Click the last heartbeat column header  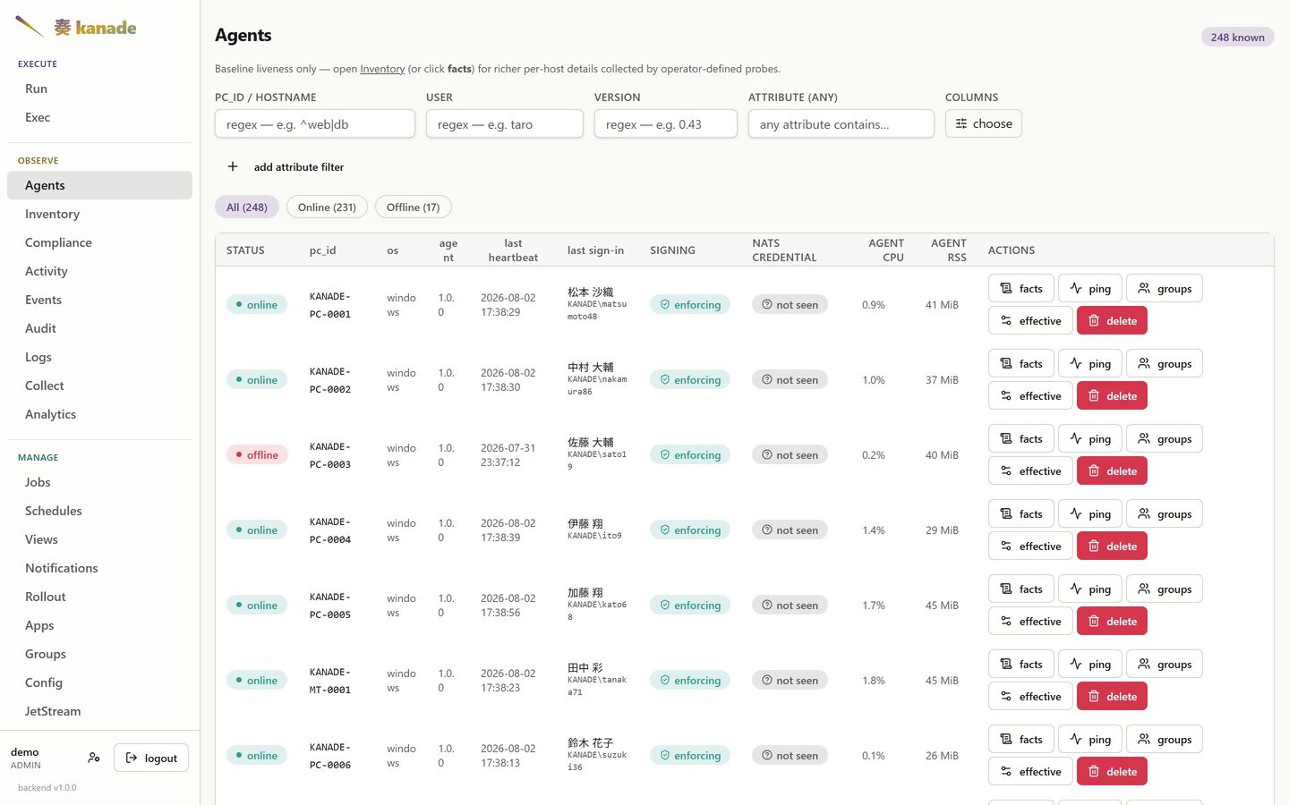point(513,250)
